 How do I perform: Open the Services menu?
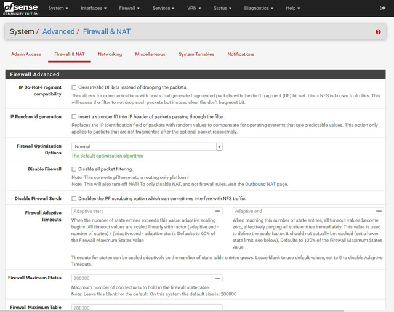[x=163, y=8]
